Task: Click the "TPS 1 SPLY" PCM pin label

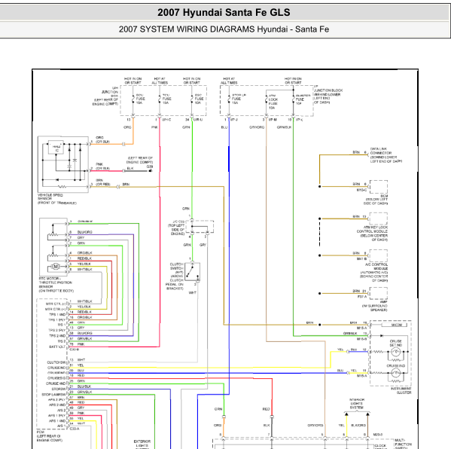Action: [x=57, y=319]
